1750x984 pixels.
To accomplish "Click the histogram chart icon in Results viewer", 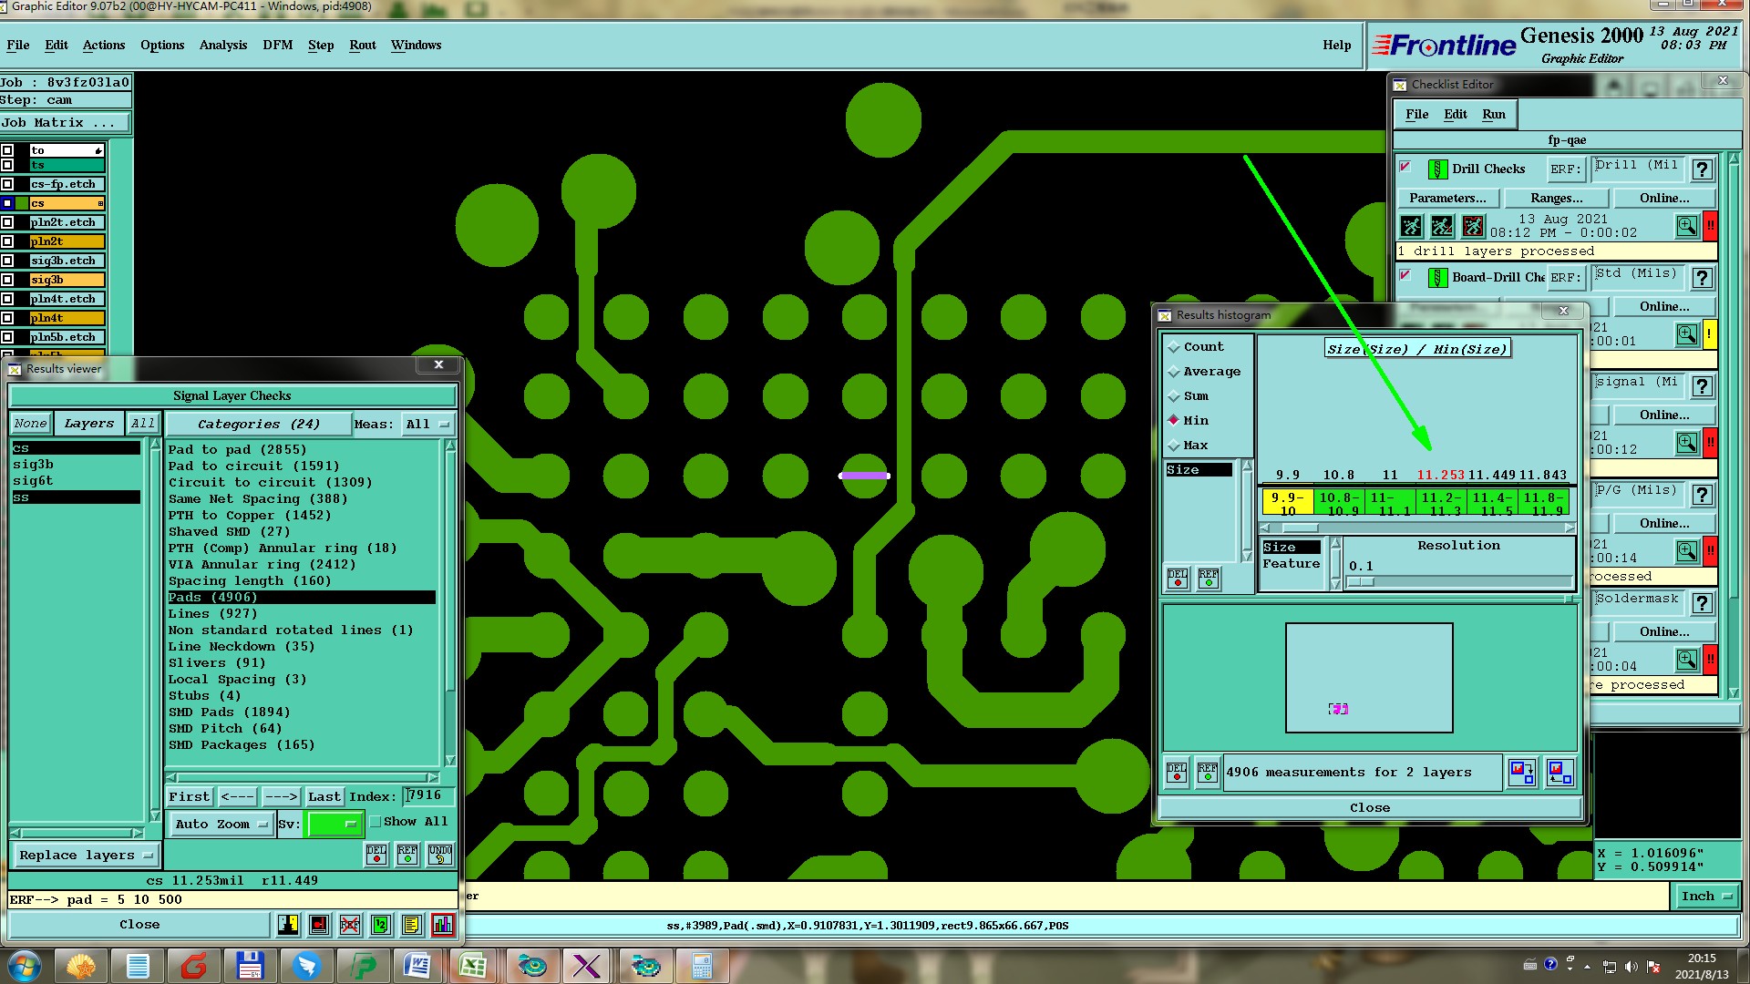I will tap(442, 925).
